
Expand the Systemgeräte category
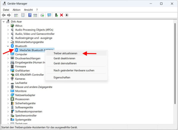[x=8, y=120]
